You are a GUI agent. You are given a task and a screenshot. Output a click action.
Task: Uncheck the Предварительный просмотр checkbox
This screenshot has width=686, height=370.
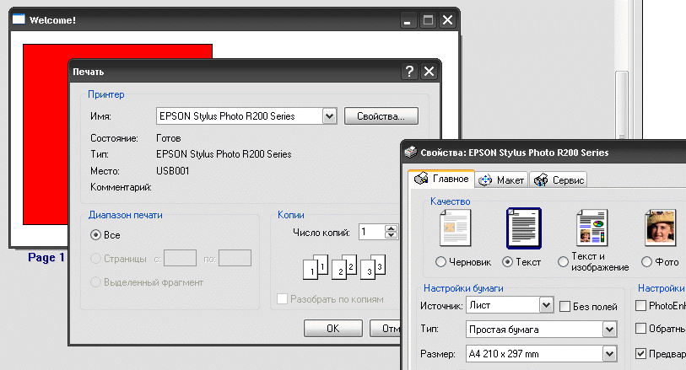coord(640,353)
